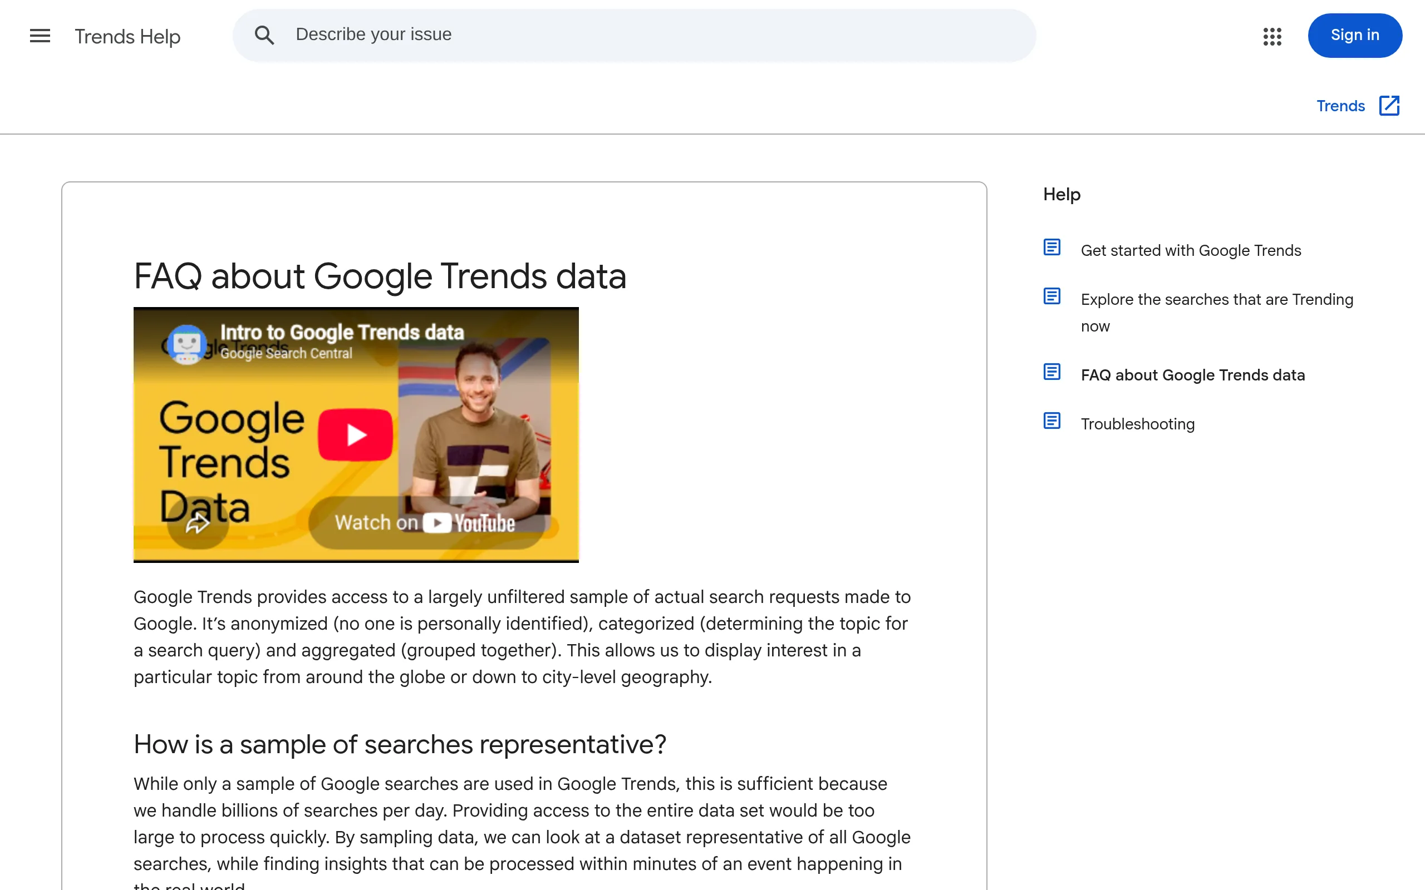
Task: Open the video title Intro to Google Trends data
Action: (x=342, y=333)
